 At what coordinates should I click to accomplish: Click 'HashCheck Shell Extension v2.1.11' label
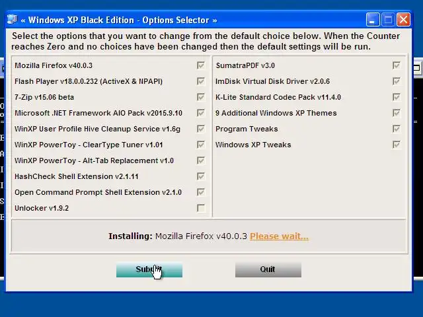(77, 176)
